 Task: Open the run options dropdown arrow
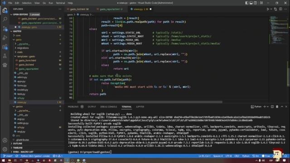click(x=271, y=9)
